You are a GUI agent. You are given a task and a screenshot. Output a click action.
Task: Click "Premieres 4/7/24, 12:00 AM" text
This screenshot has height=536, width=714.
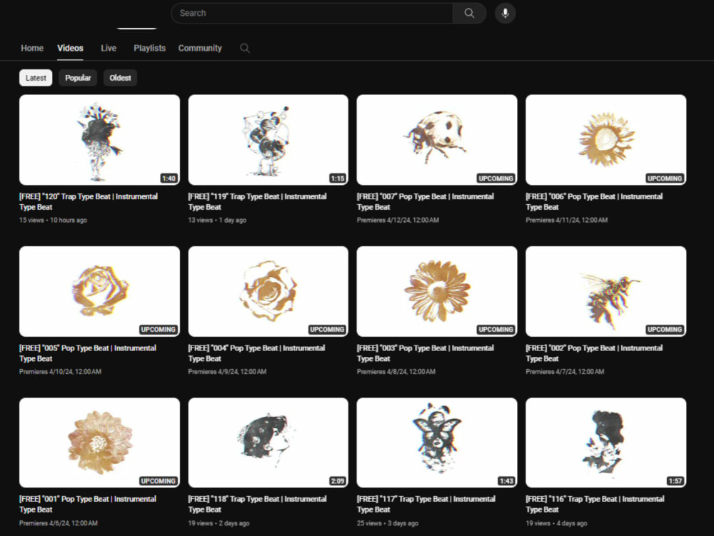tap(565, 372)
